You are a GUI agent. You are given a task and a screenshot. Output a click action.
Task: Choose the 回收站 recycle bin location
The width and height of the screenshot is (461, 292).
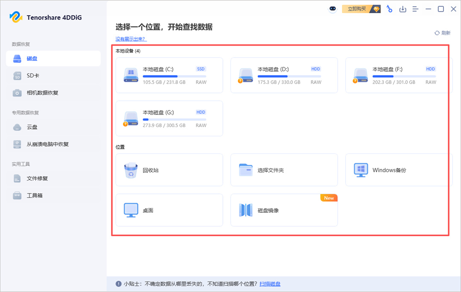point(169,170)
